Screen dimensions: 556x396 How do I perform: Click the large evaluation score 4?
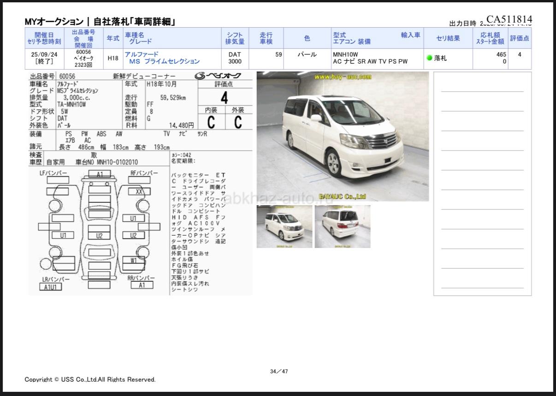pos(225,97)
